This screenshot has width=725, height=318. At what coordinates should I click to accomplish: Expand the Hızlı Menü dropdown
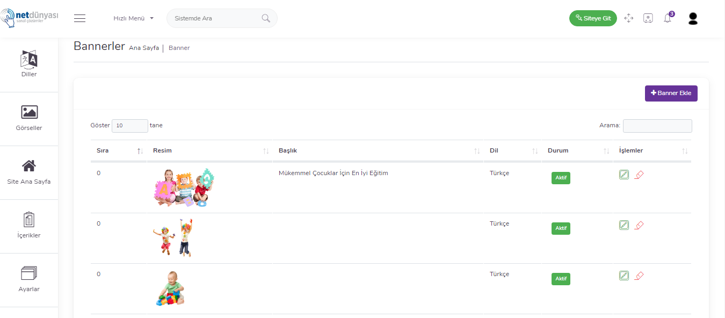[133, 18]
